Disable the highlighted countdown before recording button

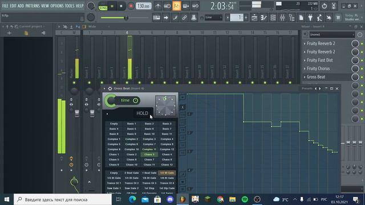176,6
